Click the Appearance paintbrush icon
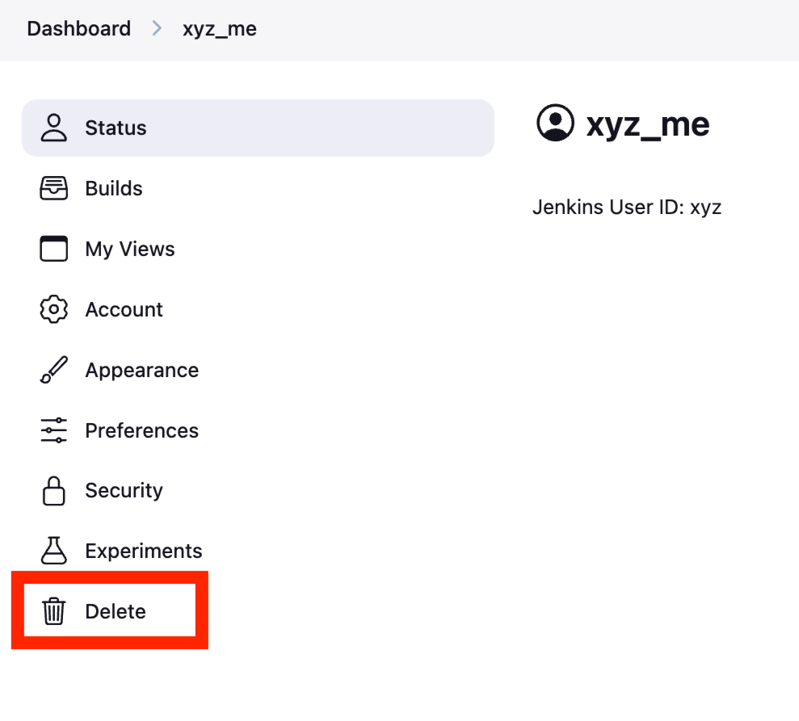Image resolution: width=799 pixels, height=721 pixels. (54, 370)
